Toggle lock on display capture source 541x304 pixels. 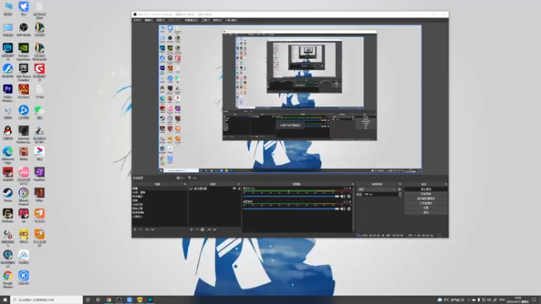[239, 188]
